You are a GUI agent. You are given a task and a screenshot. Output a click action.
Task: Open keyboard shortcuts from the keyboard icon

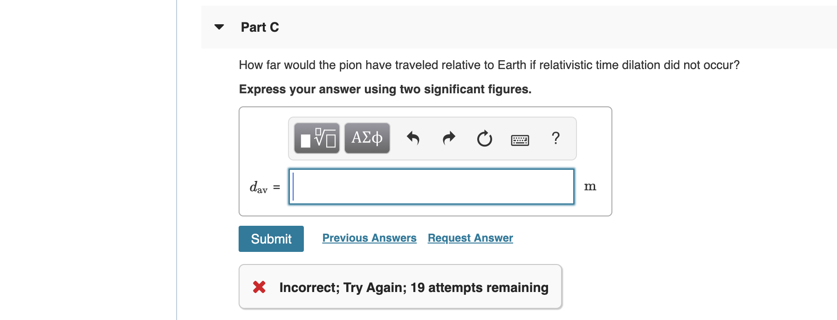pyautogui.click(x=520, y=139)
